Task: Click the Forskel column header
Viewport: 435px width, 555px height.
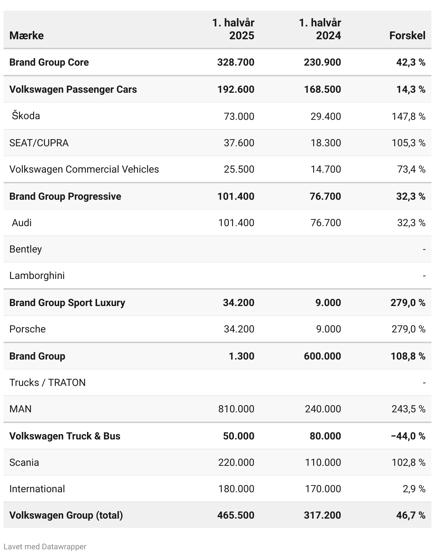Action: 407,35
